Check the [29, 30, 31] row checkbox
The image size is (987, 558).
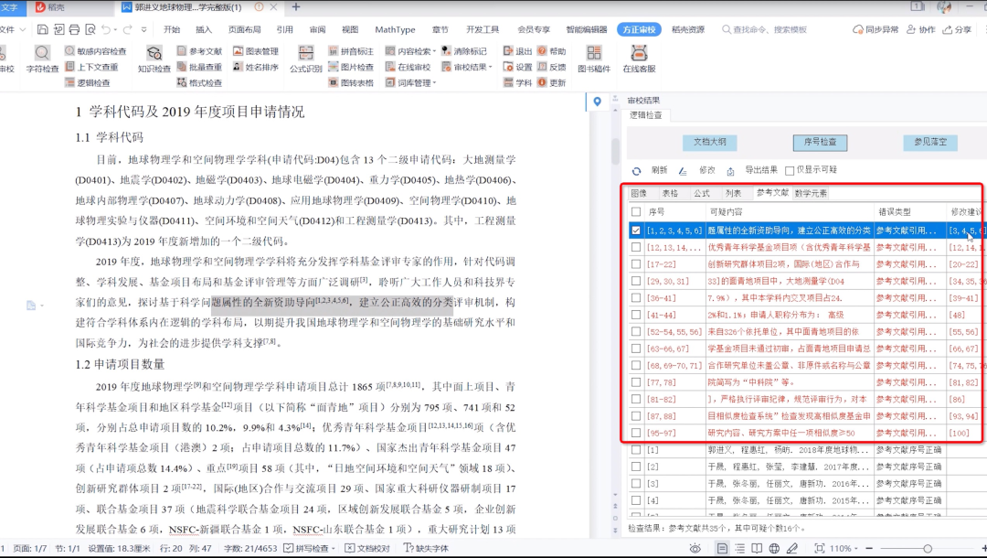point(636,281)
